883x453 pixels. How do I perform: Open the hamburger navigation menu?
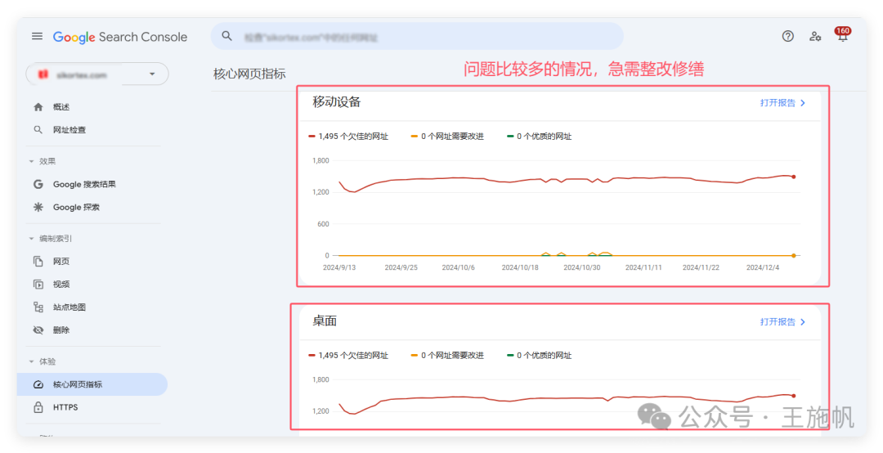point(37,37)
